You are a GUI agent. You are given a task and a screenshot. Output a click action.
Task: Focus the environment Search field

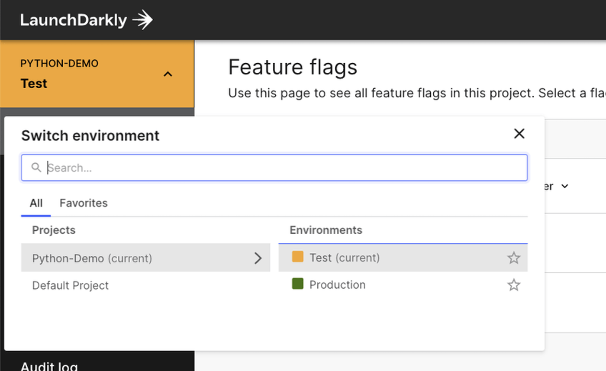274,168
